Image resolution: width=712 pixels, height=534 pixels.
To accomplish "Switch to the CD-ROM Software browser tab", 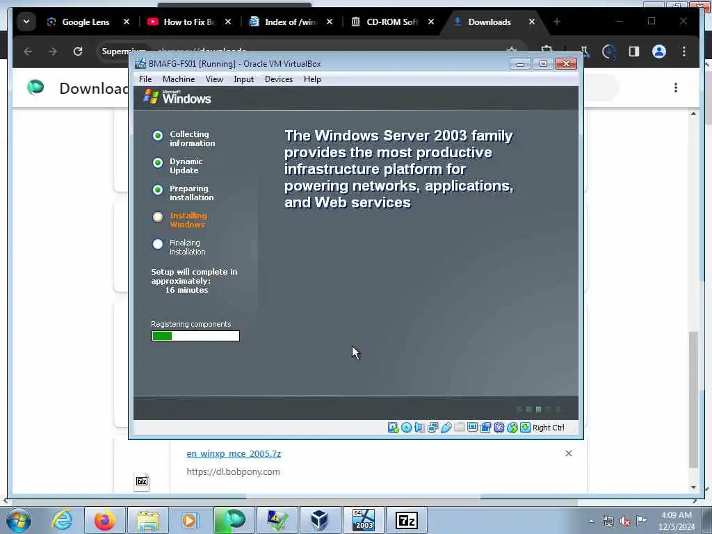I will [x=392, y=22].
